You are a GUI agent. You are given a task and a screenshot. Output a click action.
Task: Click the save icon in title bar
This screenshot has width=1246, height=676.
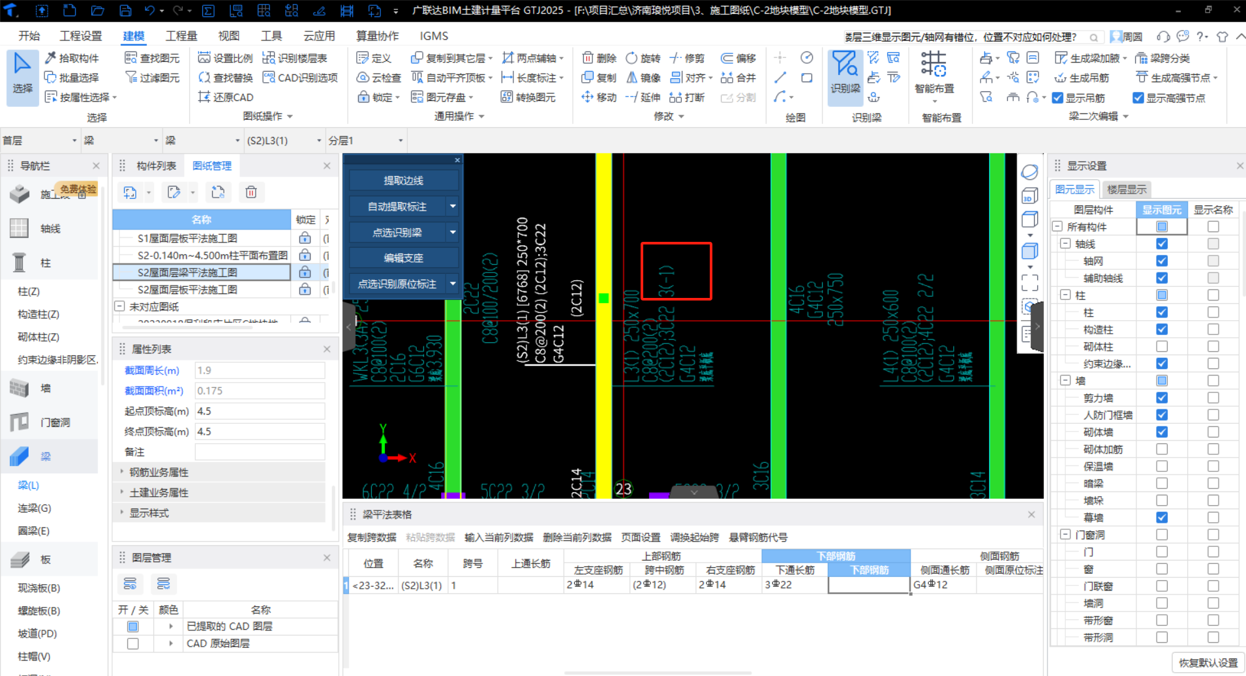tap(125, 10)
